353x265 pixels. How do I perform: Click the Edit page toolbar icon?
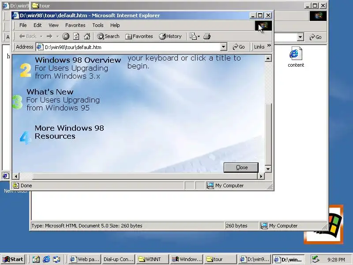click(193, 36)
